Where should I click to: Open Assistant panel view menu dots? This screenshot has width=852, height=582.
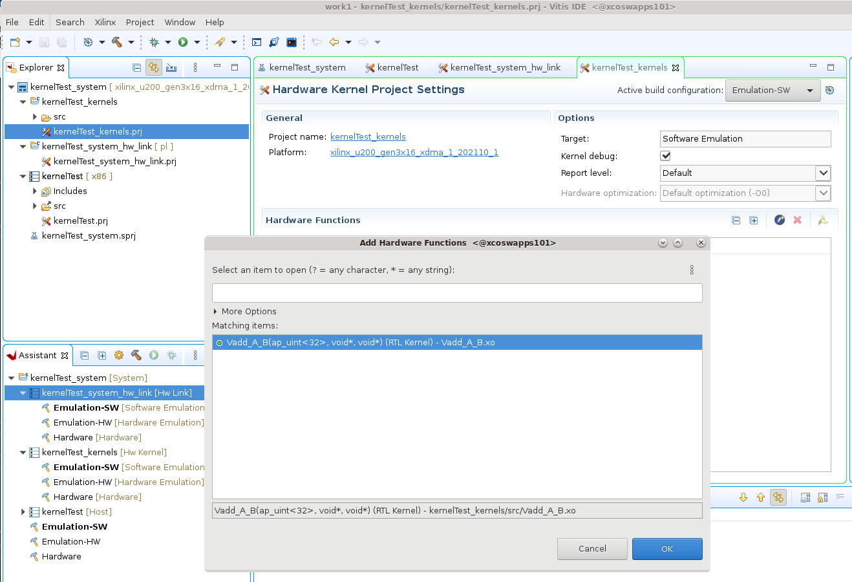[x=195, y=355]
